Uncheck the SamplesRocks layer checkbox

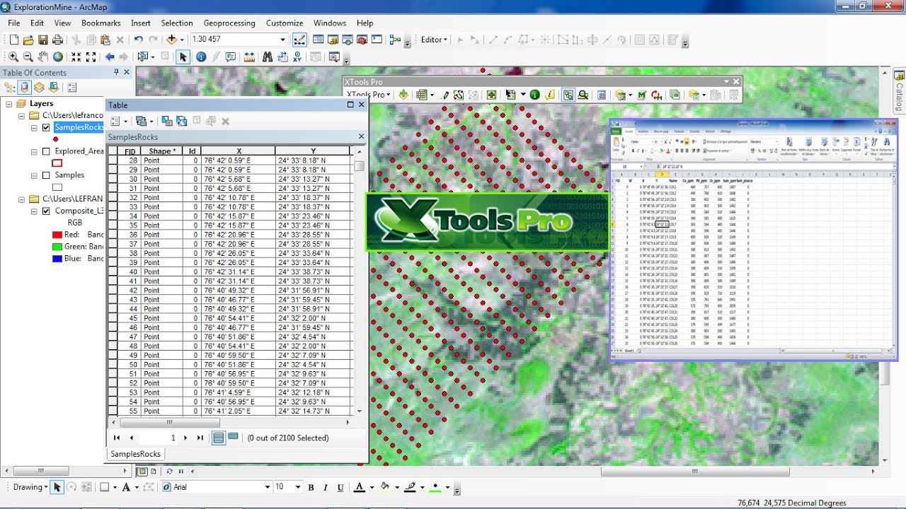pos(46,128)
